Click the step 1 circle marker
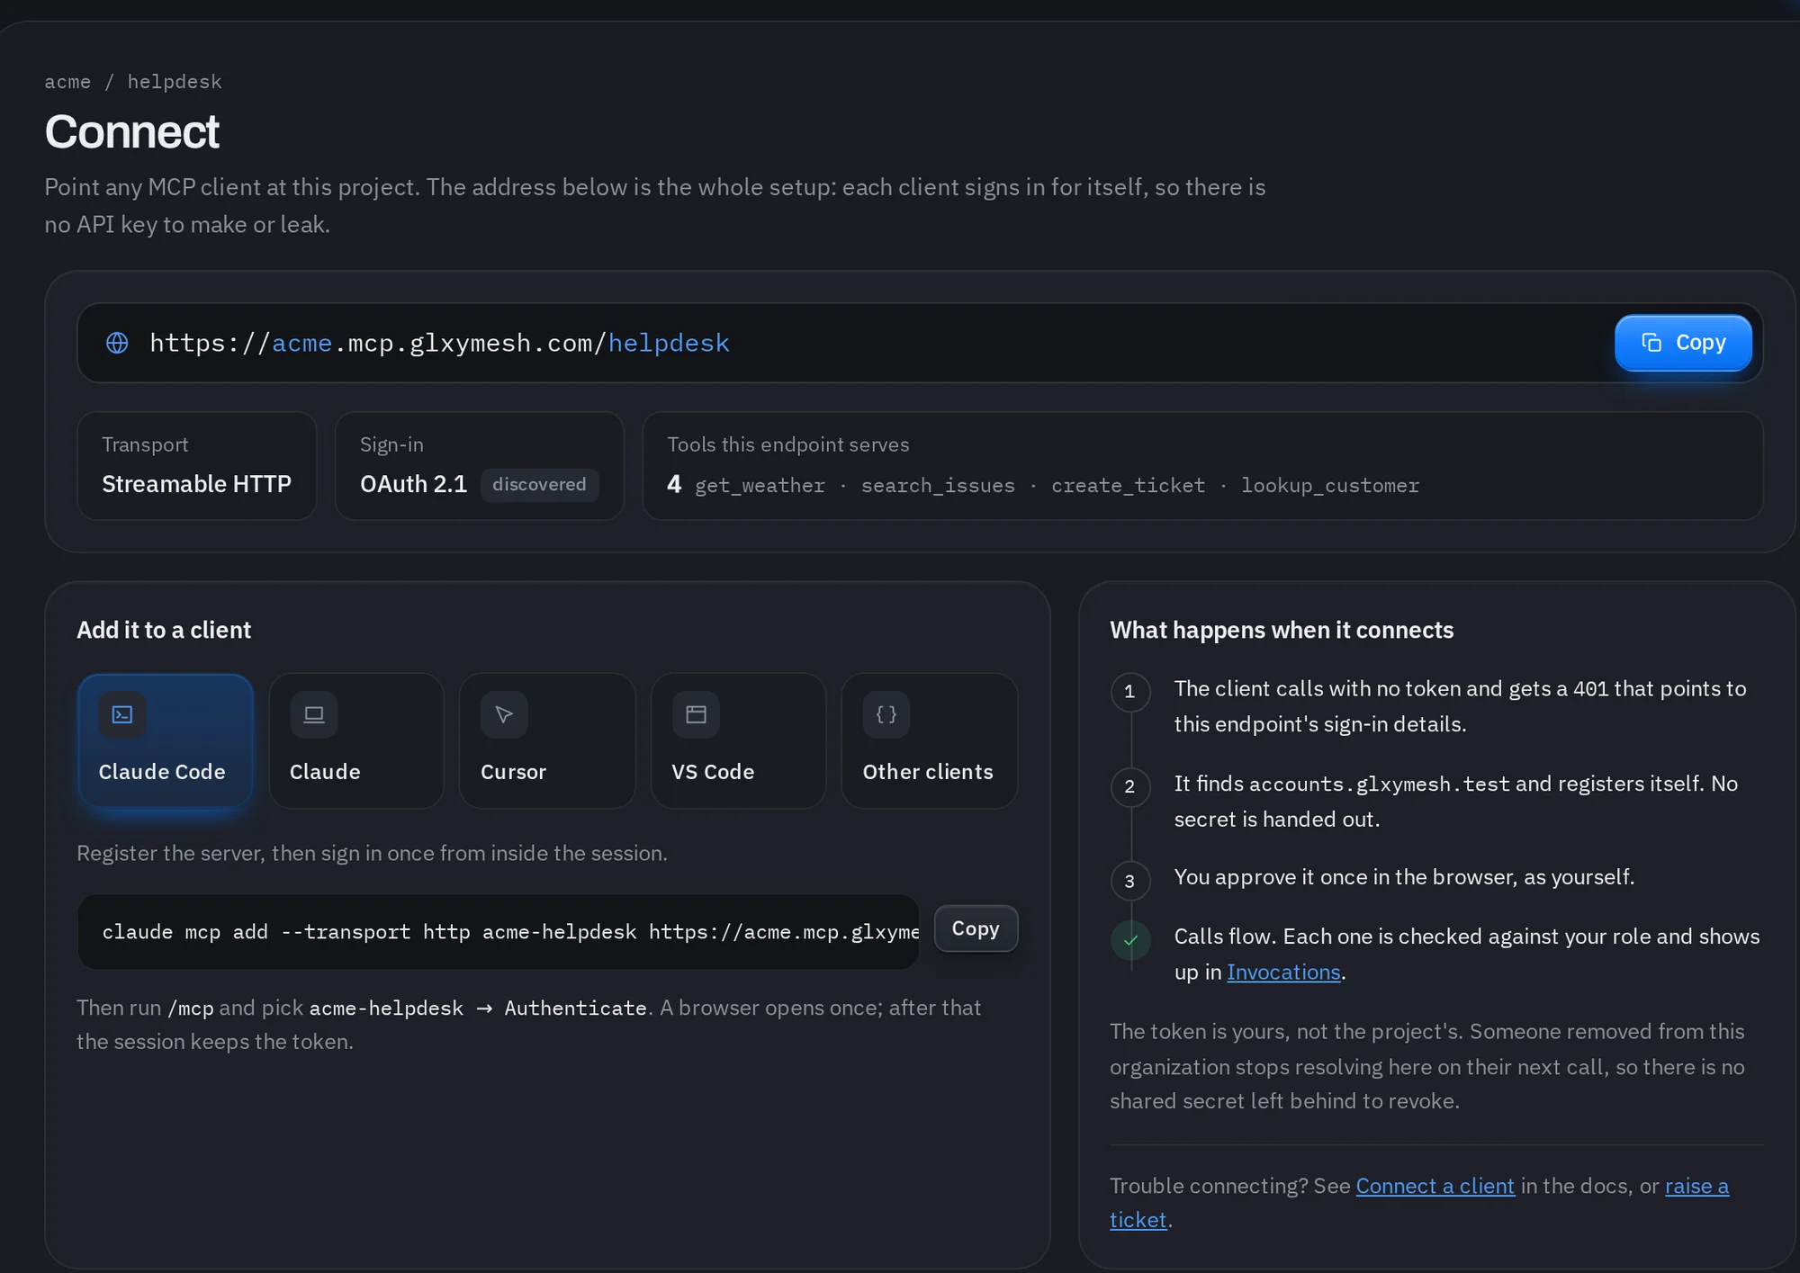 pos(1130,692)
